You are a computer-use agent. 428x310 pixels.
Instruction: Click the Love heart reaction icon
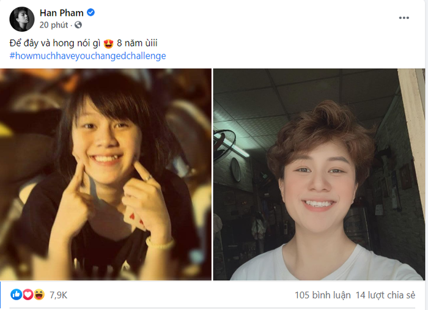(x=28, y=295)
